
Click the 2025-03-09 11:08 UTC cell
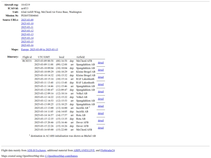44,64
